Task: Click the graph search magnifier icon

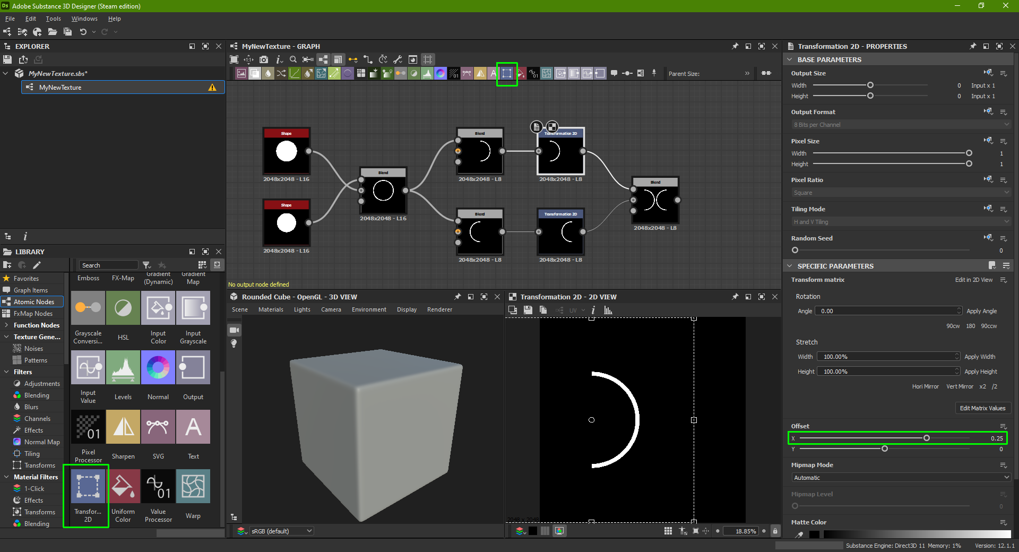Action: tap(293, 59)
